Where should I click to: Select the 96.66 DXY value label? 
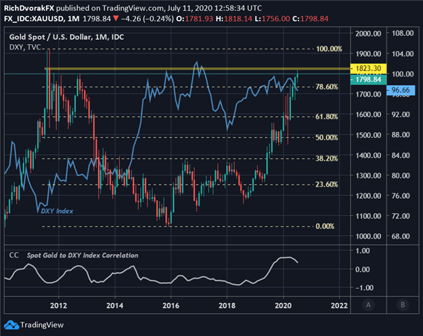click(x=401, y=90)
